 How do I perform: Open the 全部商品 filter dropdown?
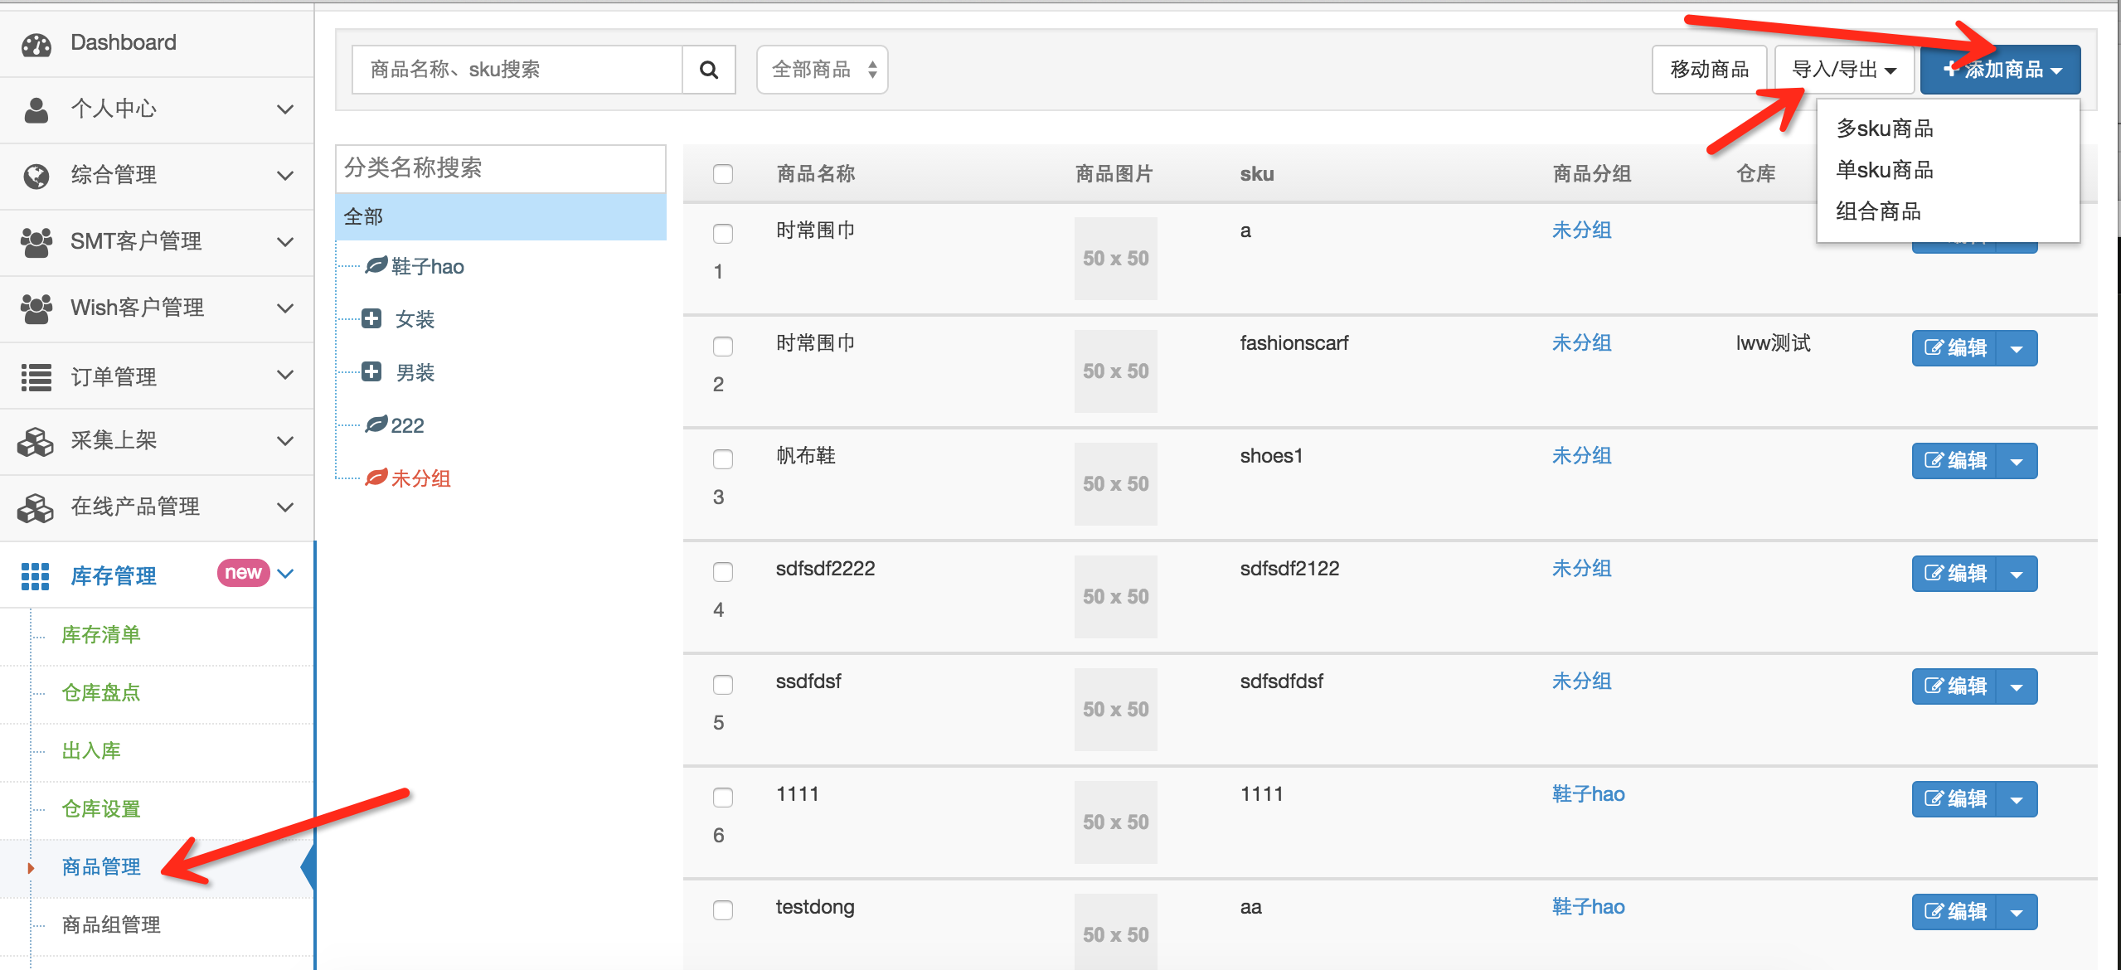coord(822,70)
